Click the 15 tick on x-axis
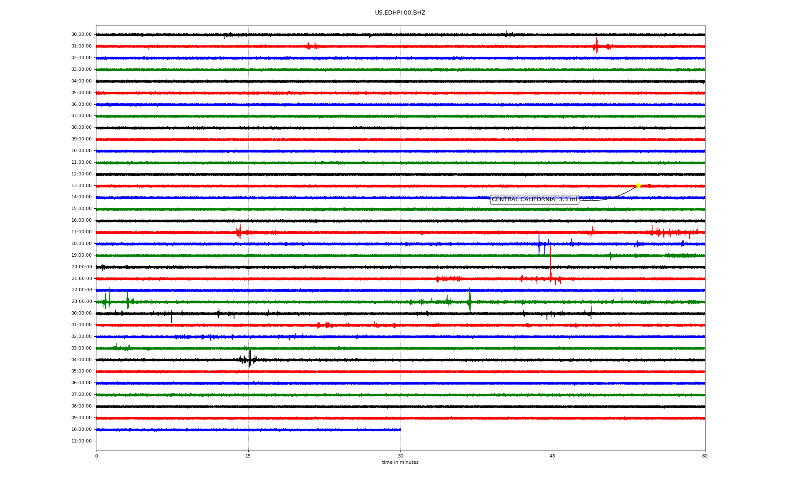Image resolution: width=801 pixels, height=500 pixels. tap(248, 456)
